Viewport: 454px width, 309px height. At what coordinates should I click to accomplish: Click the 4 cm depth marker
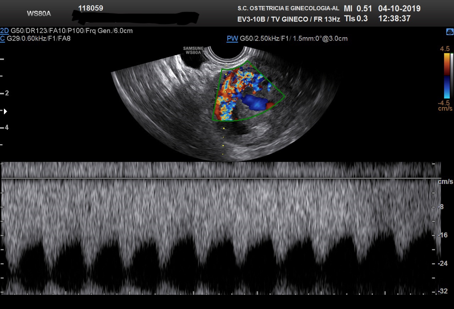(x=6, y=128)
